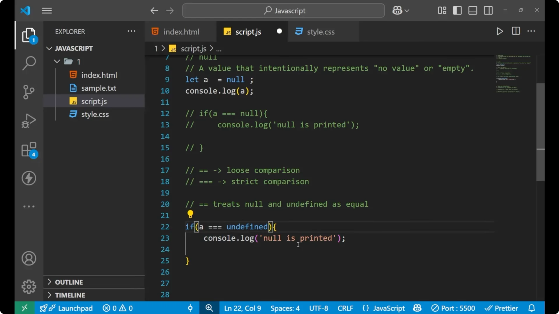Click the errors and warnings indicator
Viewport: 559px width, 314px height.
pyautogui.click(x=117, y=308)
